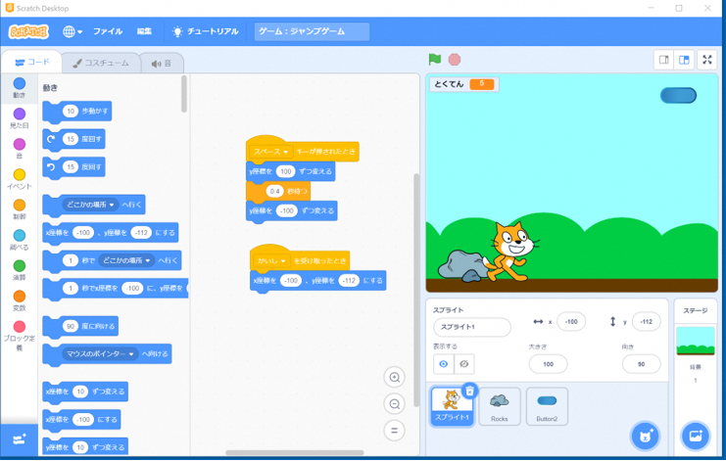Viewport: 726px width, 461px height.
Task: Zoom in on the code workspace
Action: coord(395,377)
